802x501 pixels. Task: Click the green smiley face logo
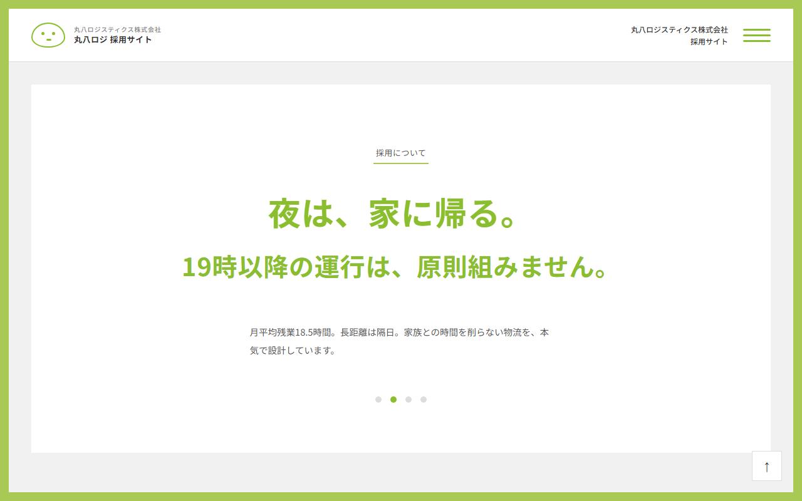[48, 35]
